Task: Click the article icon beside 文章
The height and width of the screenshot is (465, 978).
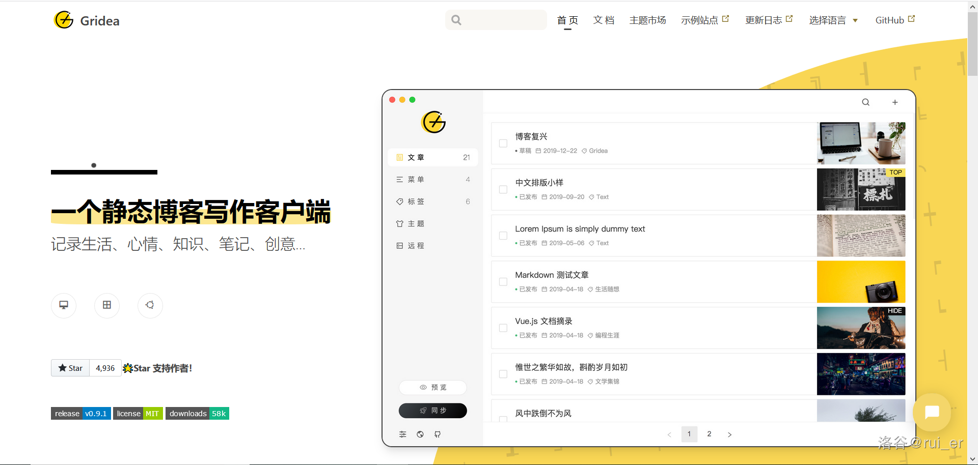Action: coord(400,158)
